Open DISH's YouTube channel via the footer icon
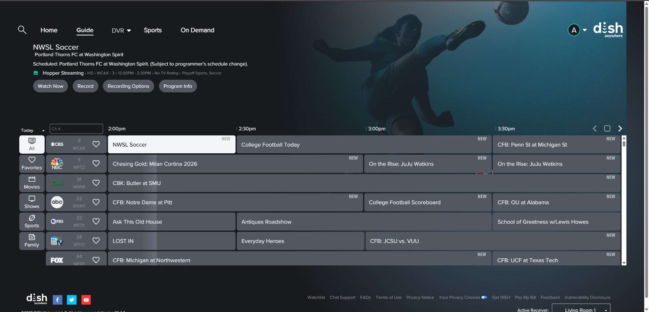This screenshot has width=649, height=312. tap(86, 300)
